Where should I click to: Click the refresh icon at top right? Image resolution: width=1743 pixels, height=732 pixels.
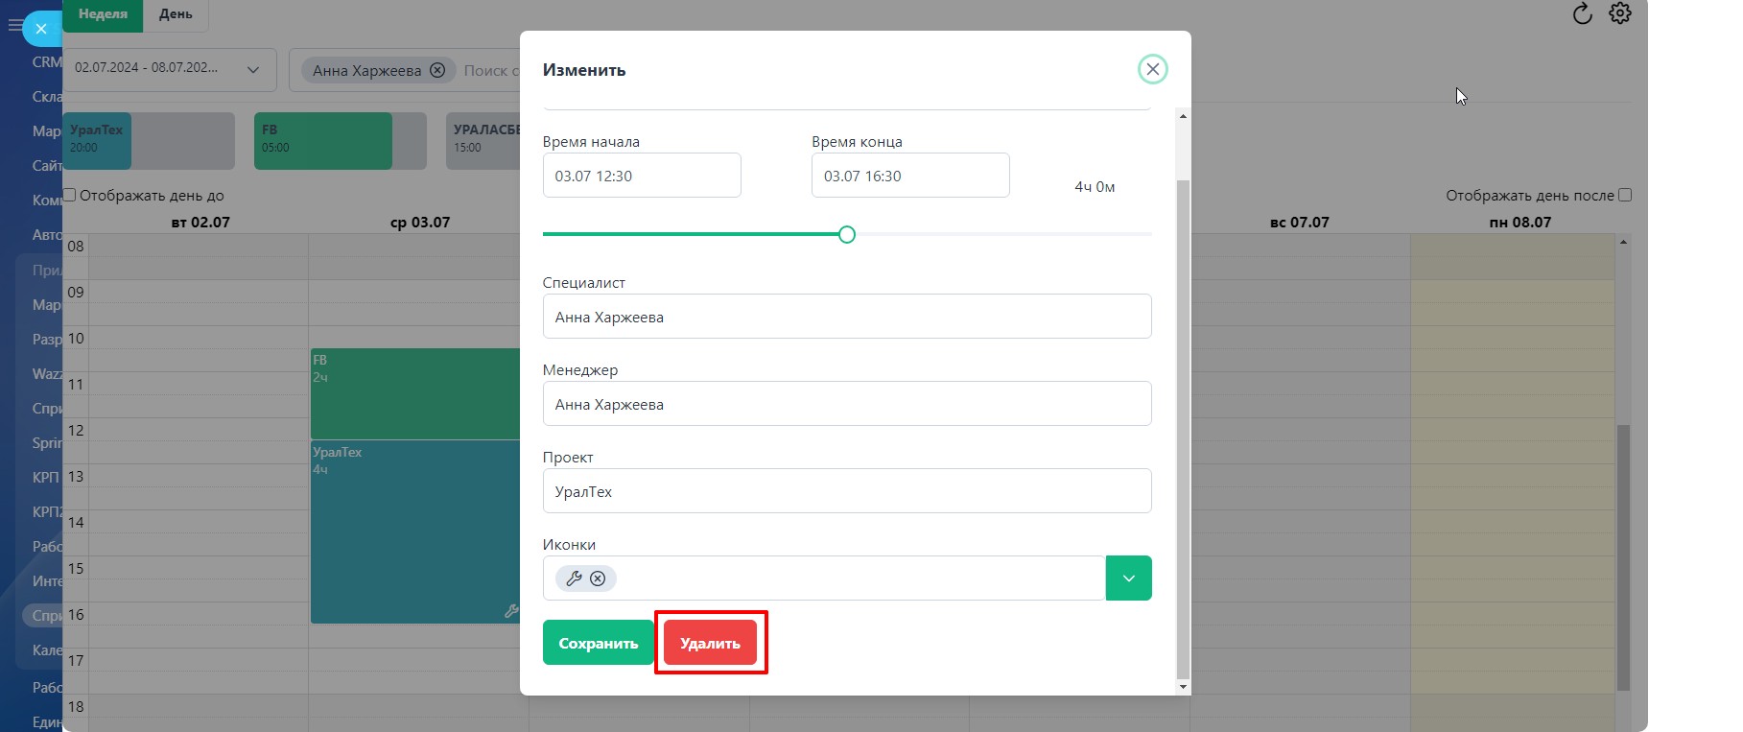tap(1582, 13)
